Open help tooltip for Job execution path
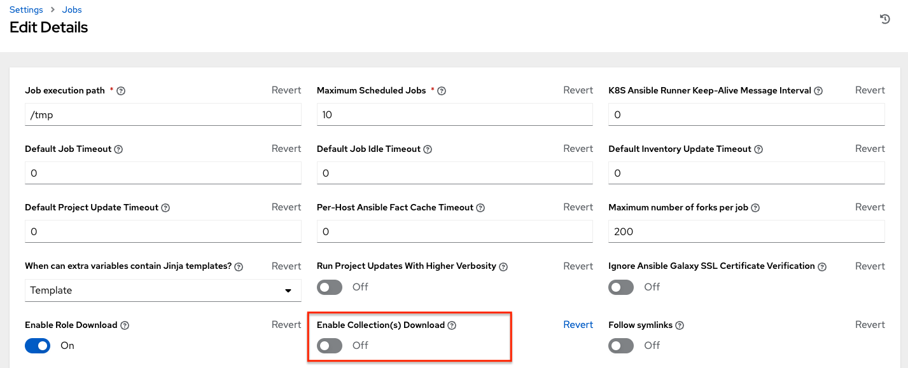 [x=121, y=90]
